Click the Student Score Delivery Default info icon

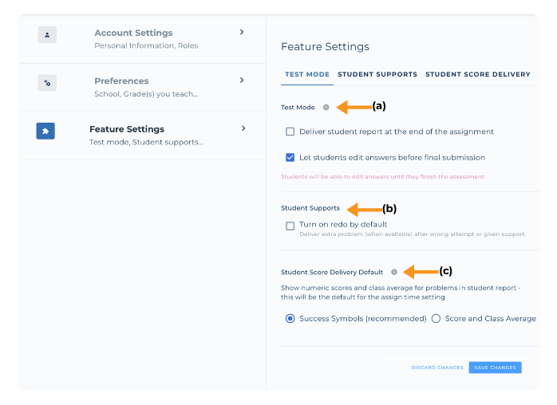(394, 272)
